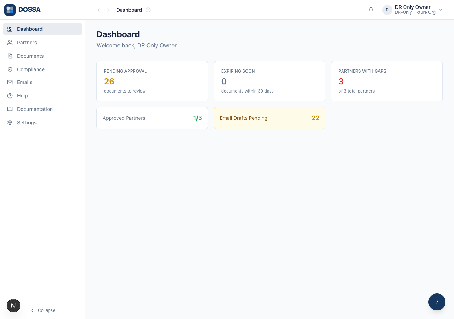Click the Emails envelope icon
Image resolution: width=454 pixels, height=319 pixels.
click(x=10, y=82)
